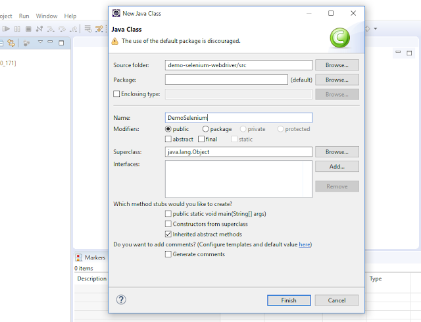Click the '0 items' text in Markers view
421x322 pixels.
(x=84, y=268)
